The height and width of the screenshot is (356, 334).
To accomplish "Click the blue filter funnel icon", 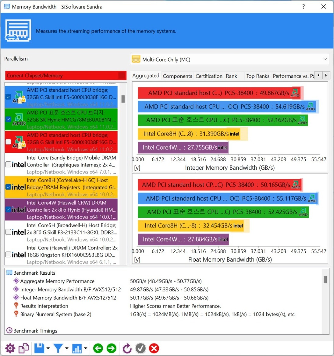I will coord(58,348).
